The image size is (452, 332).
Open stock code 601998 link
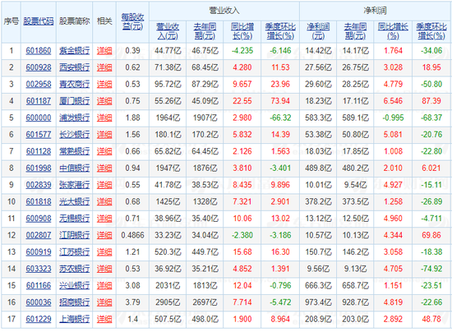tap(39, 168)
